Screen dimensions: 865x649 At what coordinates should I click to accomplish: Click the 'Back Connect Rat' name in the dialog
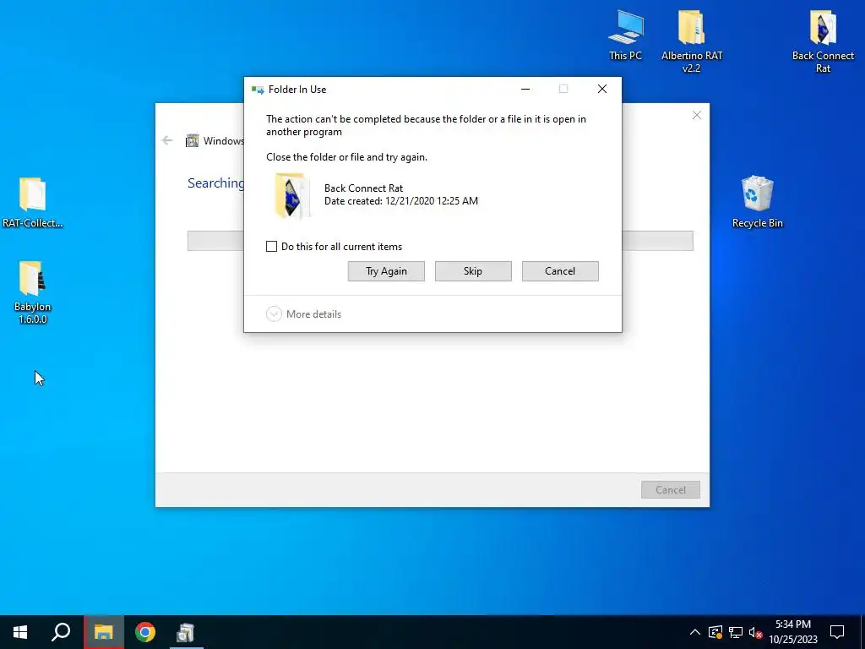pyautogui.click(x=363, y=188)
